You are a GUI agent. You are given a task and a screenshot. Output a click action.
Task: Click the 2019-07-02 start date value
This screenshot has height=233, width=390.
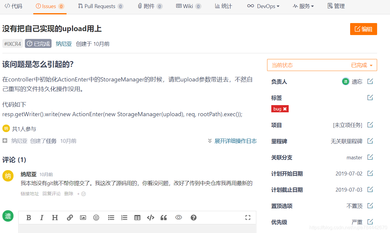click(349, 173)
